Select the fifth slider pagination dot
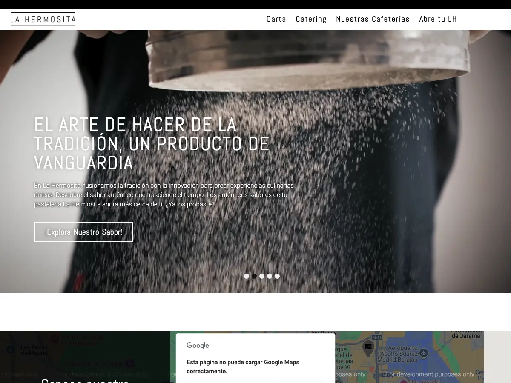Viewport: 511px width, 383px height. (x=277, y=276)
